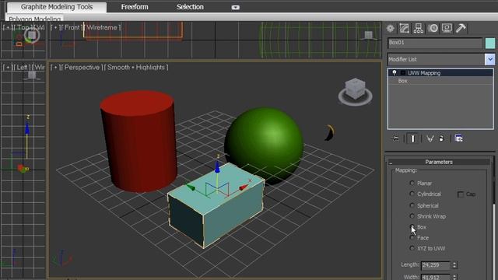Open Front viewport label menu
This screenshot has width=498, height=280.
(72, 28)
